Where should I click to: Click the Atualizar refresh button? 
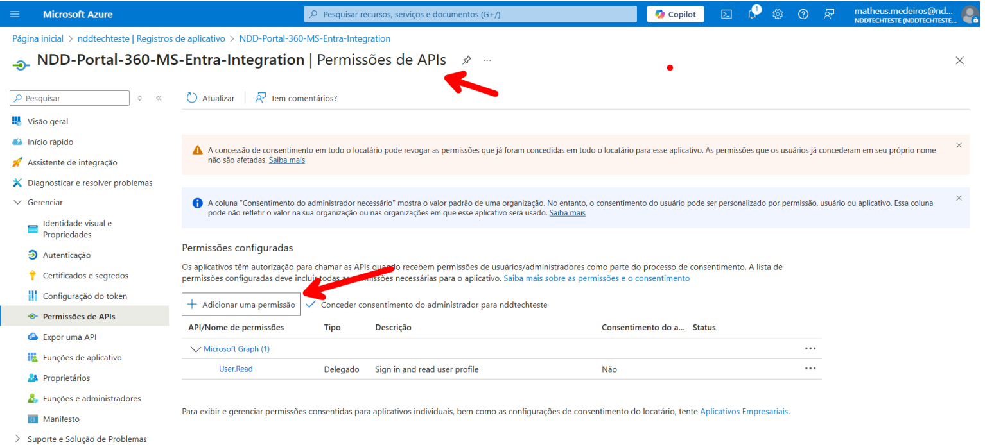211,98
